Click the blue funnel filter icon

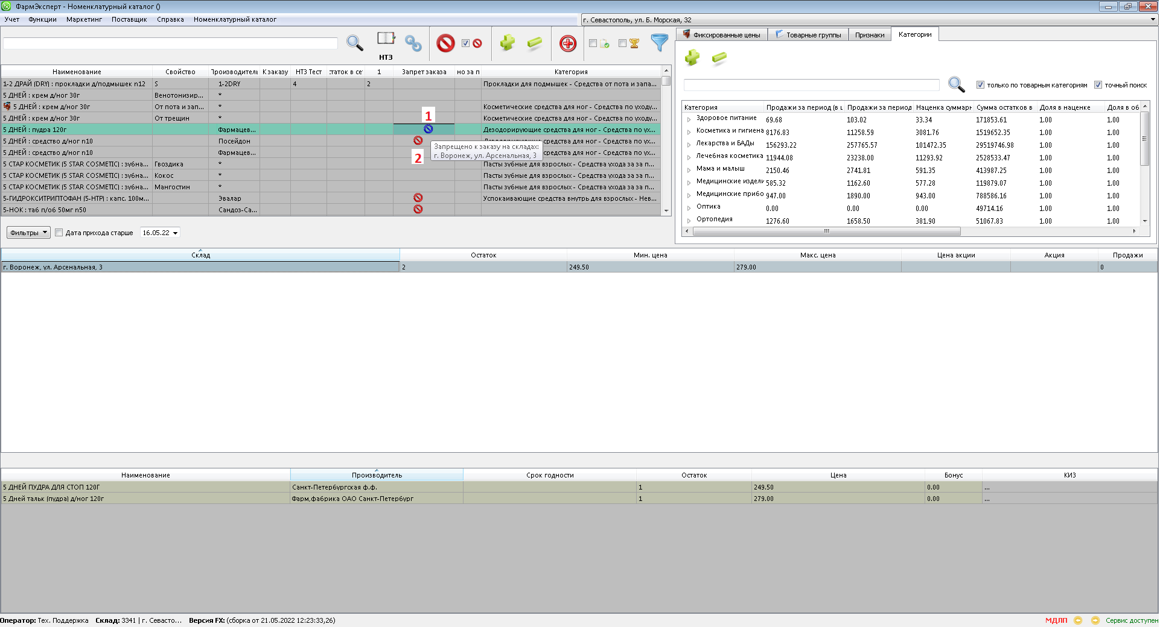[659, 43]
